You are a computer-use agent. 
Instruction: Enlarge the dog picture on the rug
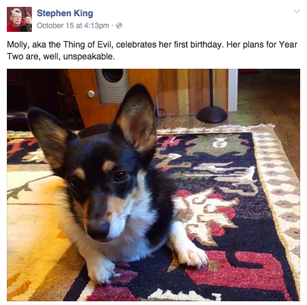pos(153,185)
